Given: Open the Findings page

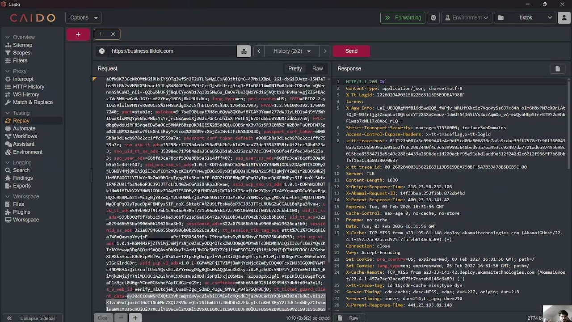Looking at the screenshot, I should pyautogui.click(x=23, y=178).
